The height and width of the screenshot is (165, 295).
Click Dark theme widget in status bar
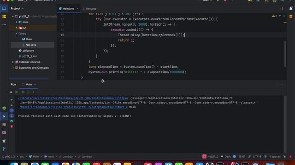tap(226, 157)
